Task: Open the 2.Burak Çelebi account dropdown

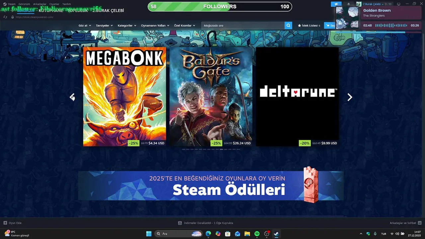Action: (x=373, y=4)
